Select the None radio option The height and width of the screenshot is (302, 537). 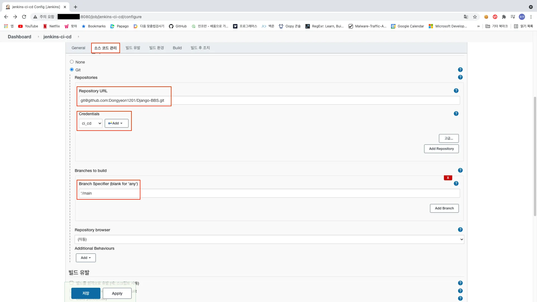pos(72,62)
